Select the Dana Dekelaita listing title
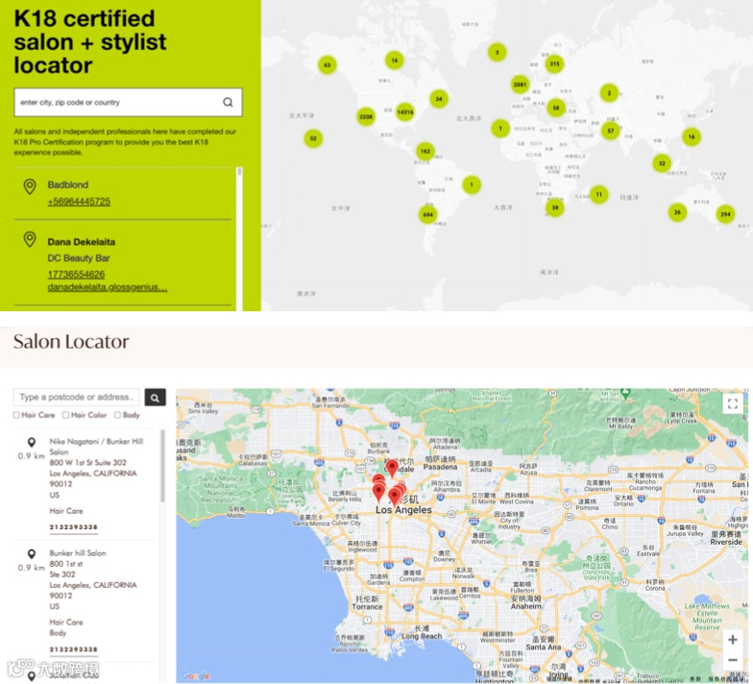The height and width of the screenshot is (684, 753). pos(81,242)
